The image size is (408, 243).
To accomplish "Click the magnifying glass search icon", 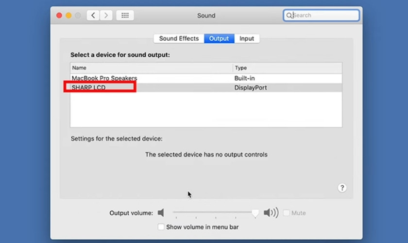I will click(289, 16).
